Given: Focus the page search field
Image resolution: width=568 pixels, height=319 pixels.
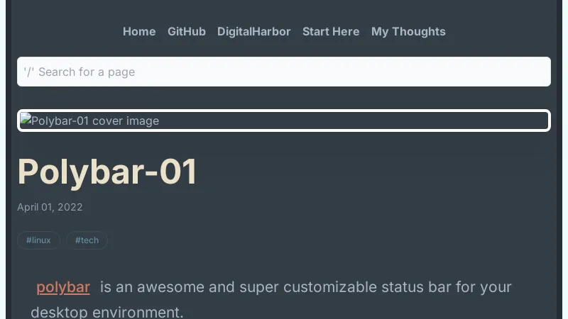Looking at the screenshot, I should [284, 72].
